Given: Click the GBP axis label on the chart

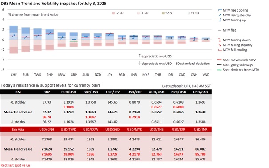Looking at the screenshot, I should (x=74, y=75).
